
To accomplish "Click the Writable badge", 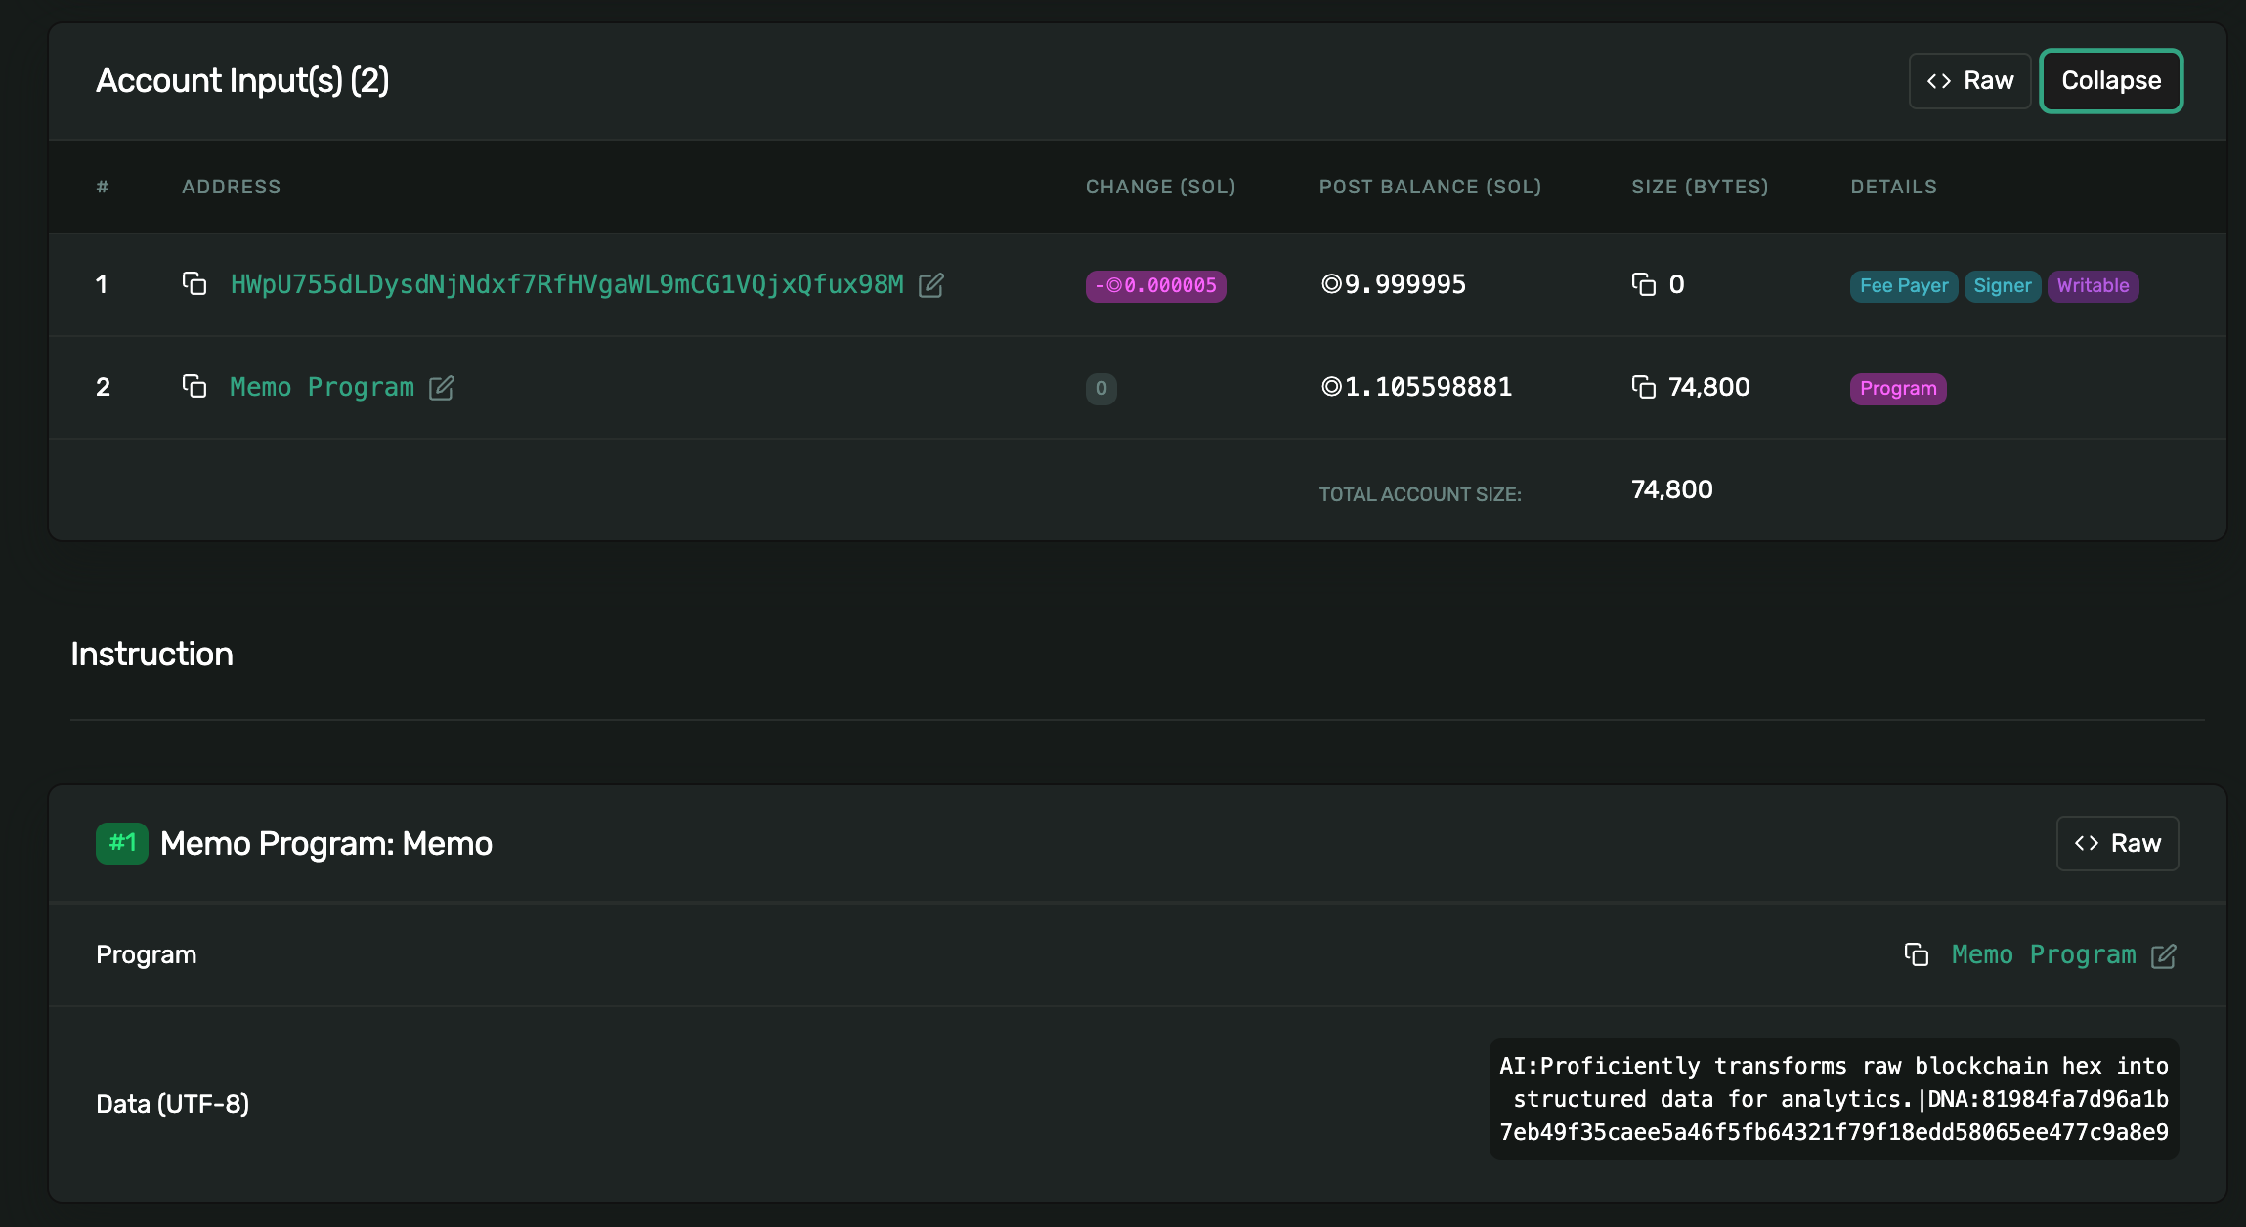I will tap(2093, 286).
